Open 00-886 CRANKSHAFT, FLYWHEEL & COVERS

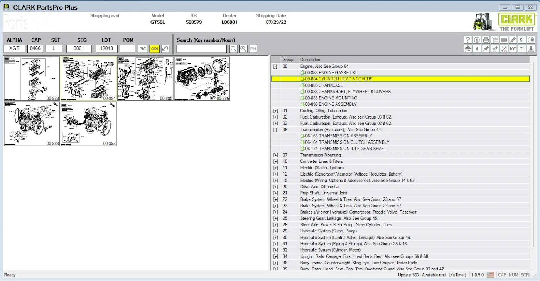tap(346, 92)
